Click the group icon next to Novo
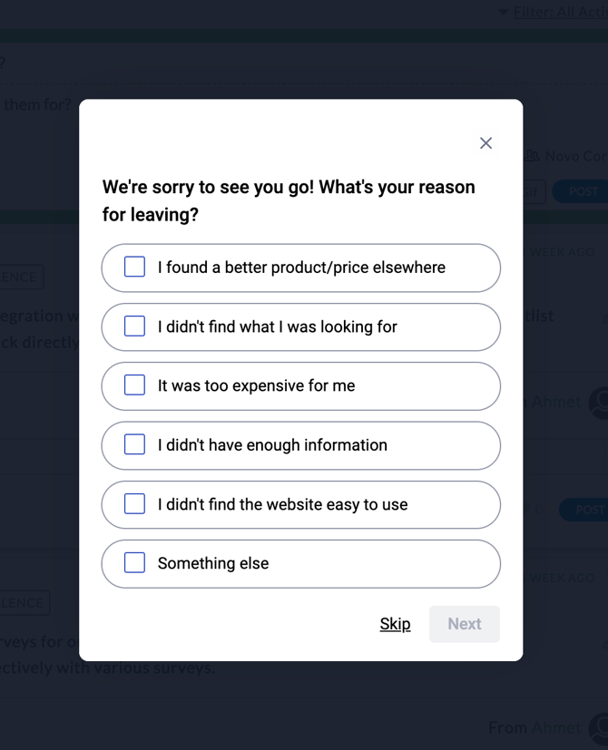 pos(532,156)
